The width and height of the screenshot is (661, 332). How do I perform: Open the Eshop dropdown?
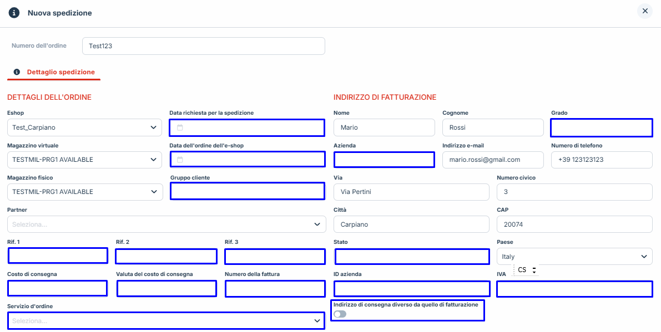pos(84,127)
